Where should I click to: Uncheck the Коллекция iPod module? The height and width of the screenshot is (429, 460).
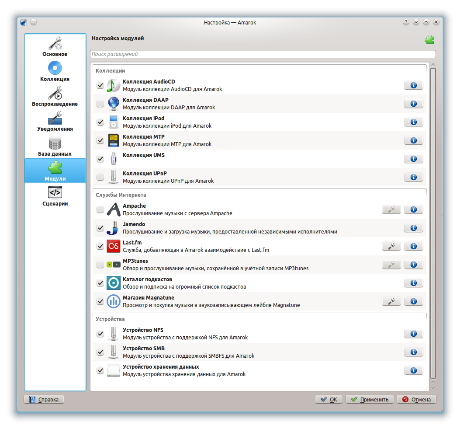point(100,122)
